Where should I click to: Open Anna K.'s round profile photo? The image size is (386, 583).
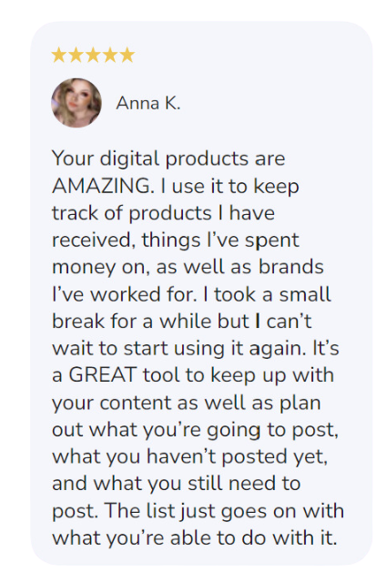tap(76, 103)
